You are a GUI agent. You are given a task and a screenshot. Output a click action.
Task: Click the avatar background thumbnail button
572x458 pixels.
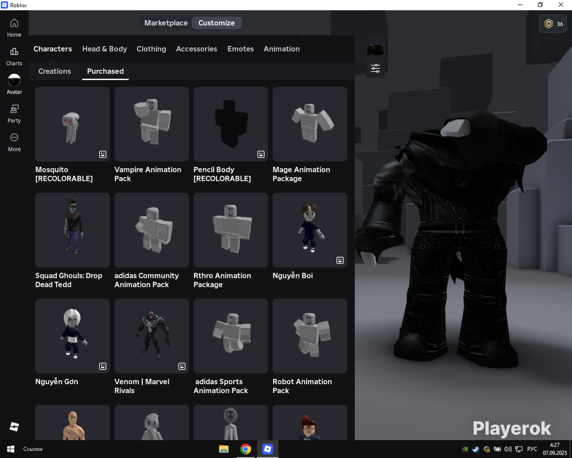tap(375, 49)
